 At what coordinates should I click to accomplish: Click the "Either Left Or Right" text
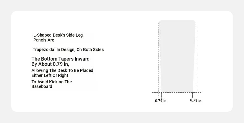tap(50, 75)
